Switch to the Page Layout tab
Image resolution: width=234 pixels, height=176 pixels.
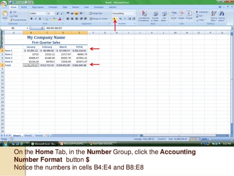point(38,7)
